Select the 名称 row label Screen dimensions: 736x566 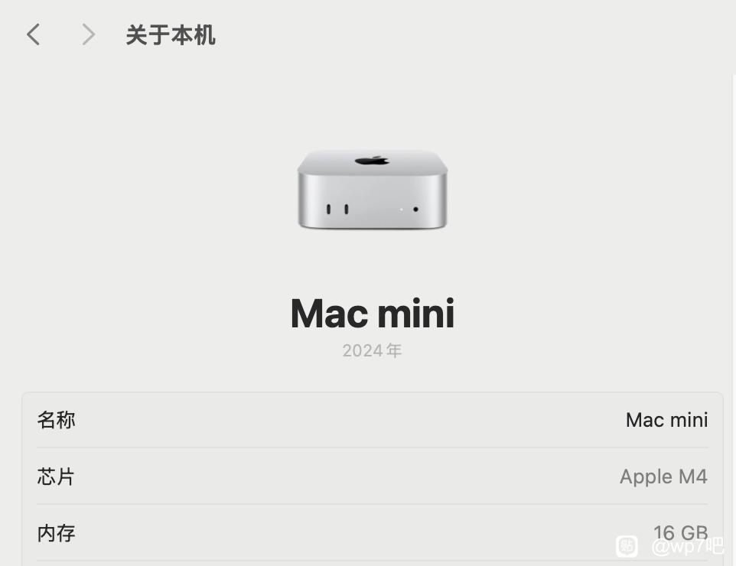tap(56, 420)
